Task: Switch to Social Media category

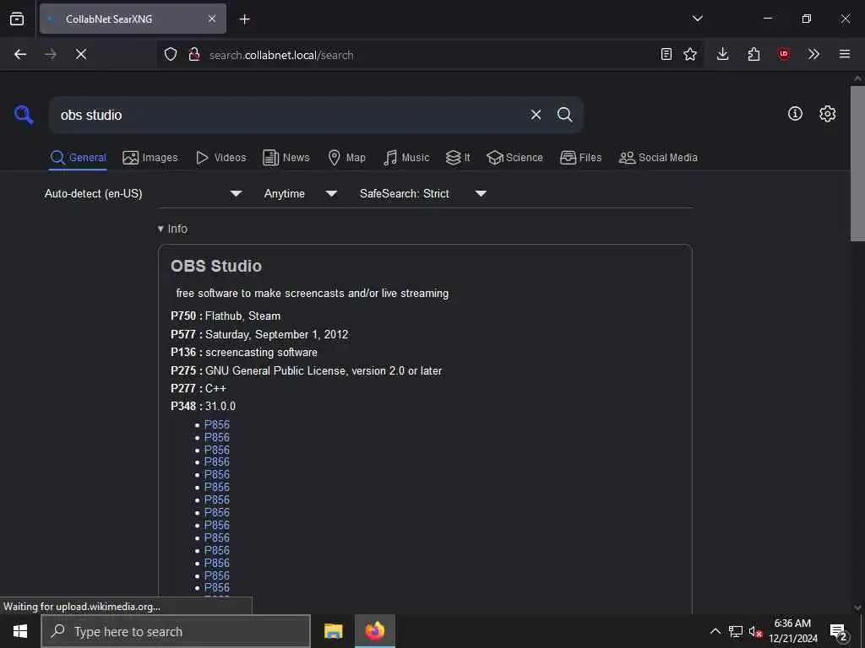Action: pos(658,158)
